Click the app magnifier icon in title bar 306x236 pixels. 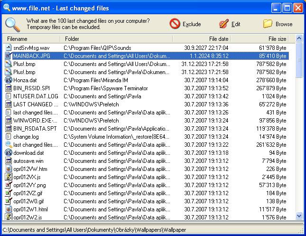[7, 8]
